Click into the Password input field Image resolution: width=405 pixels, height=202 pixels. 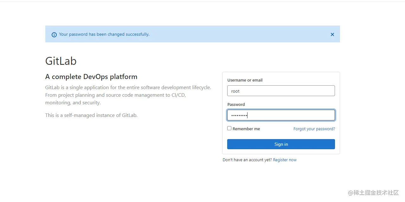(281, 115)
